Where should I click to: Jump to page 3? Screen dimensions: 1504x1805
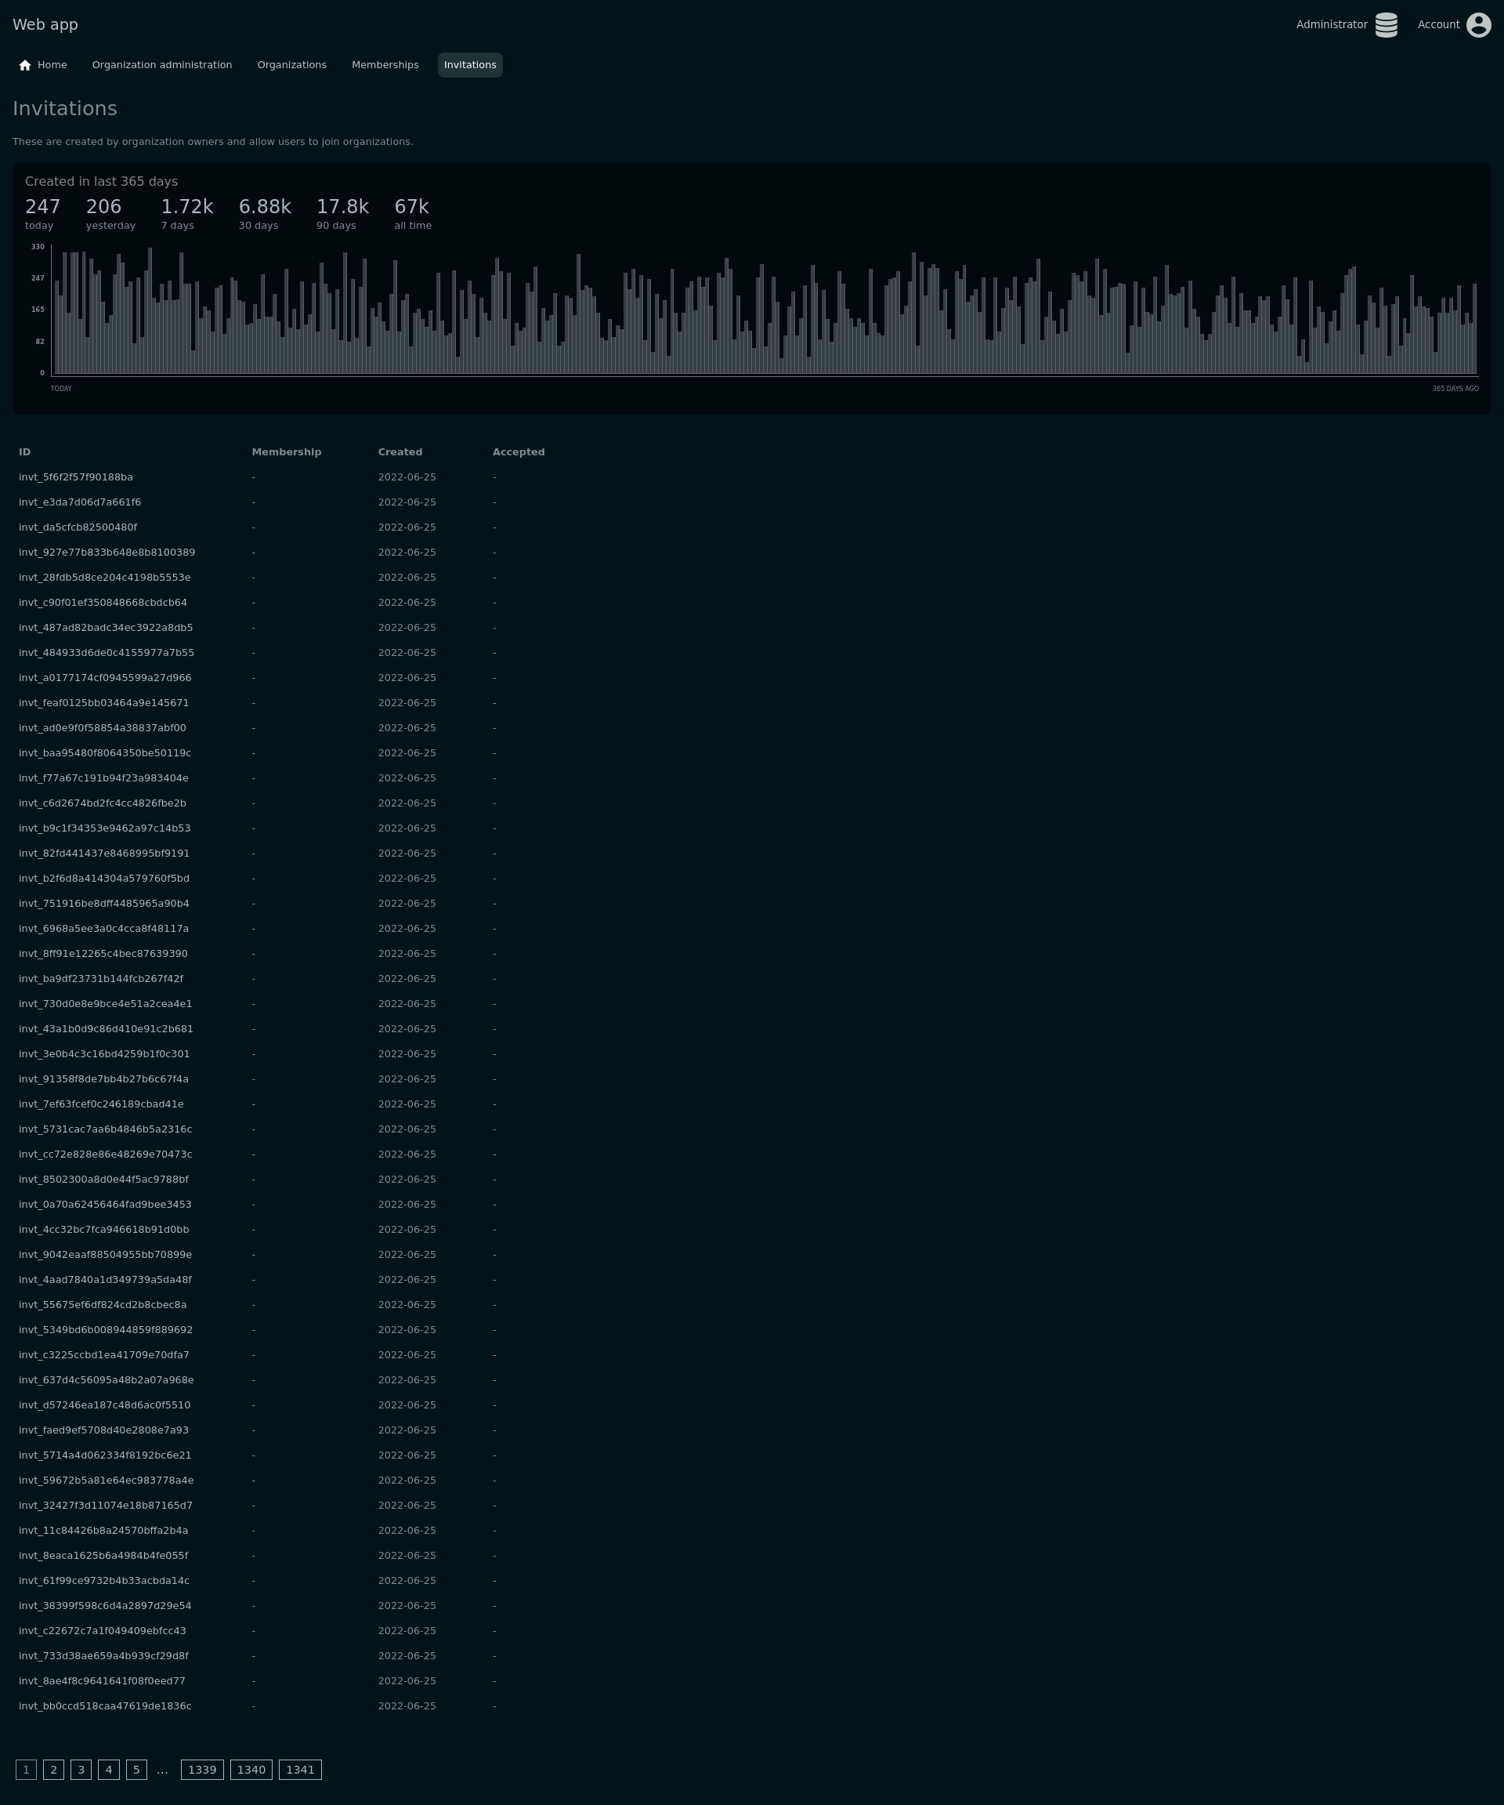coord(81,1770)
